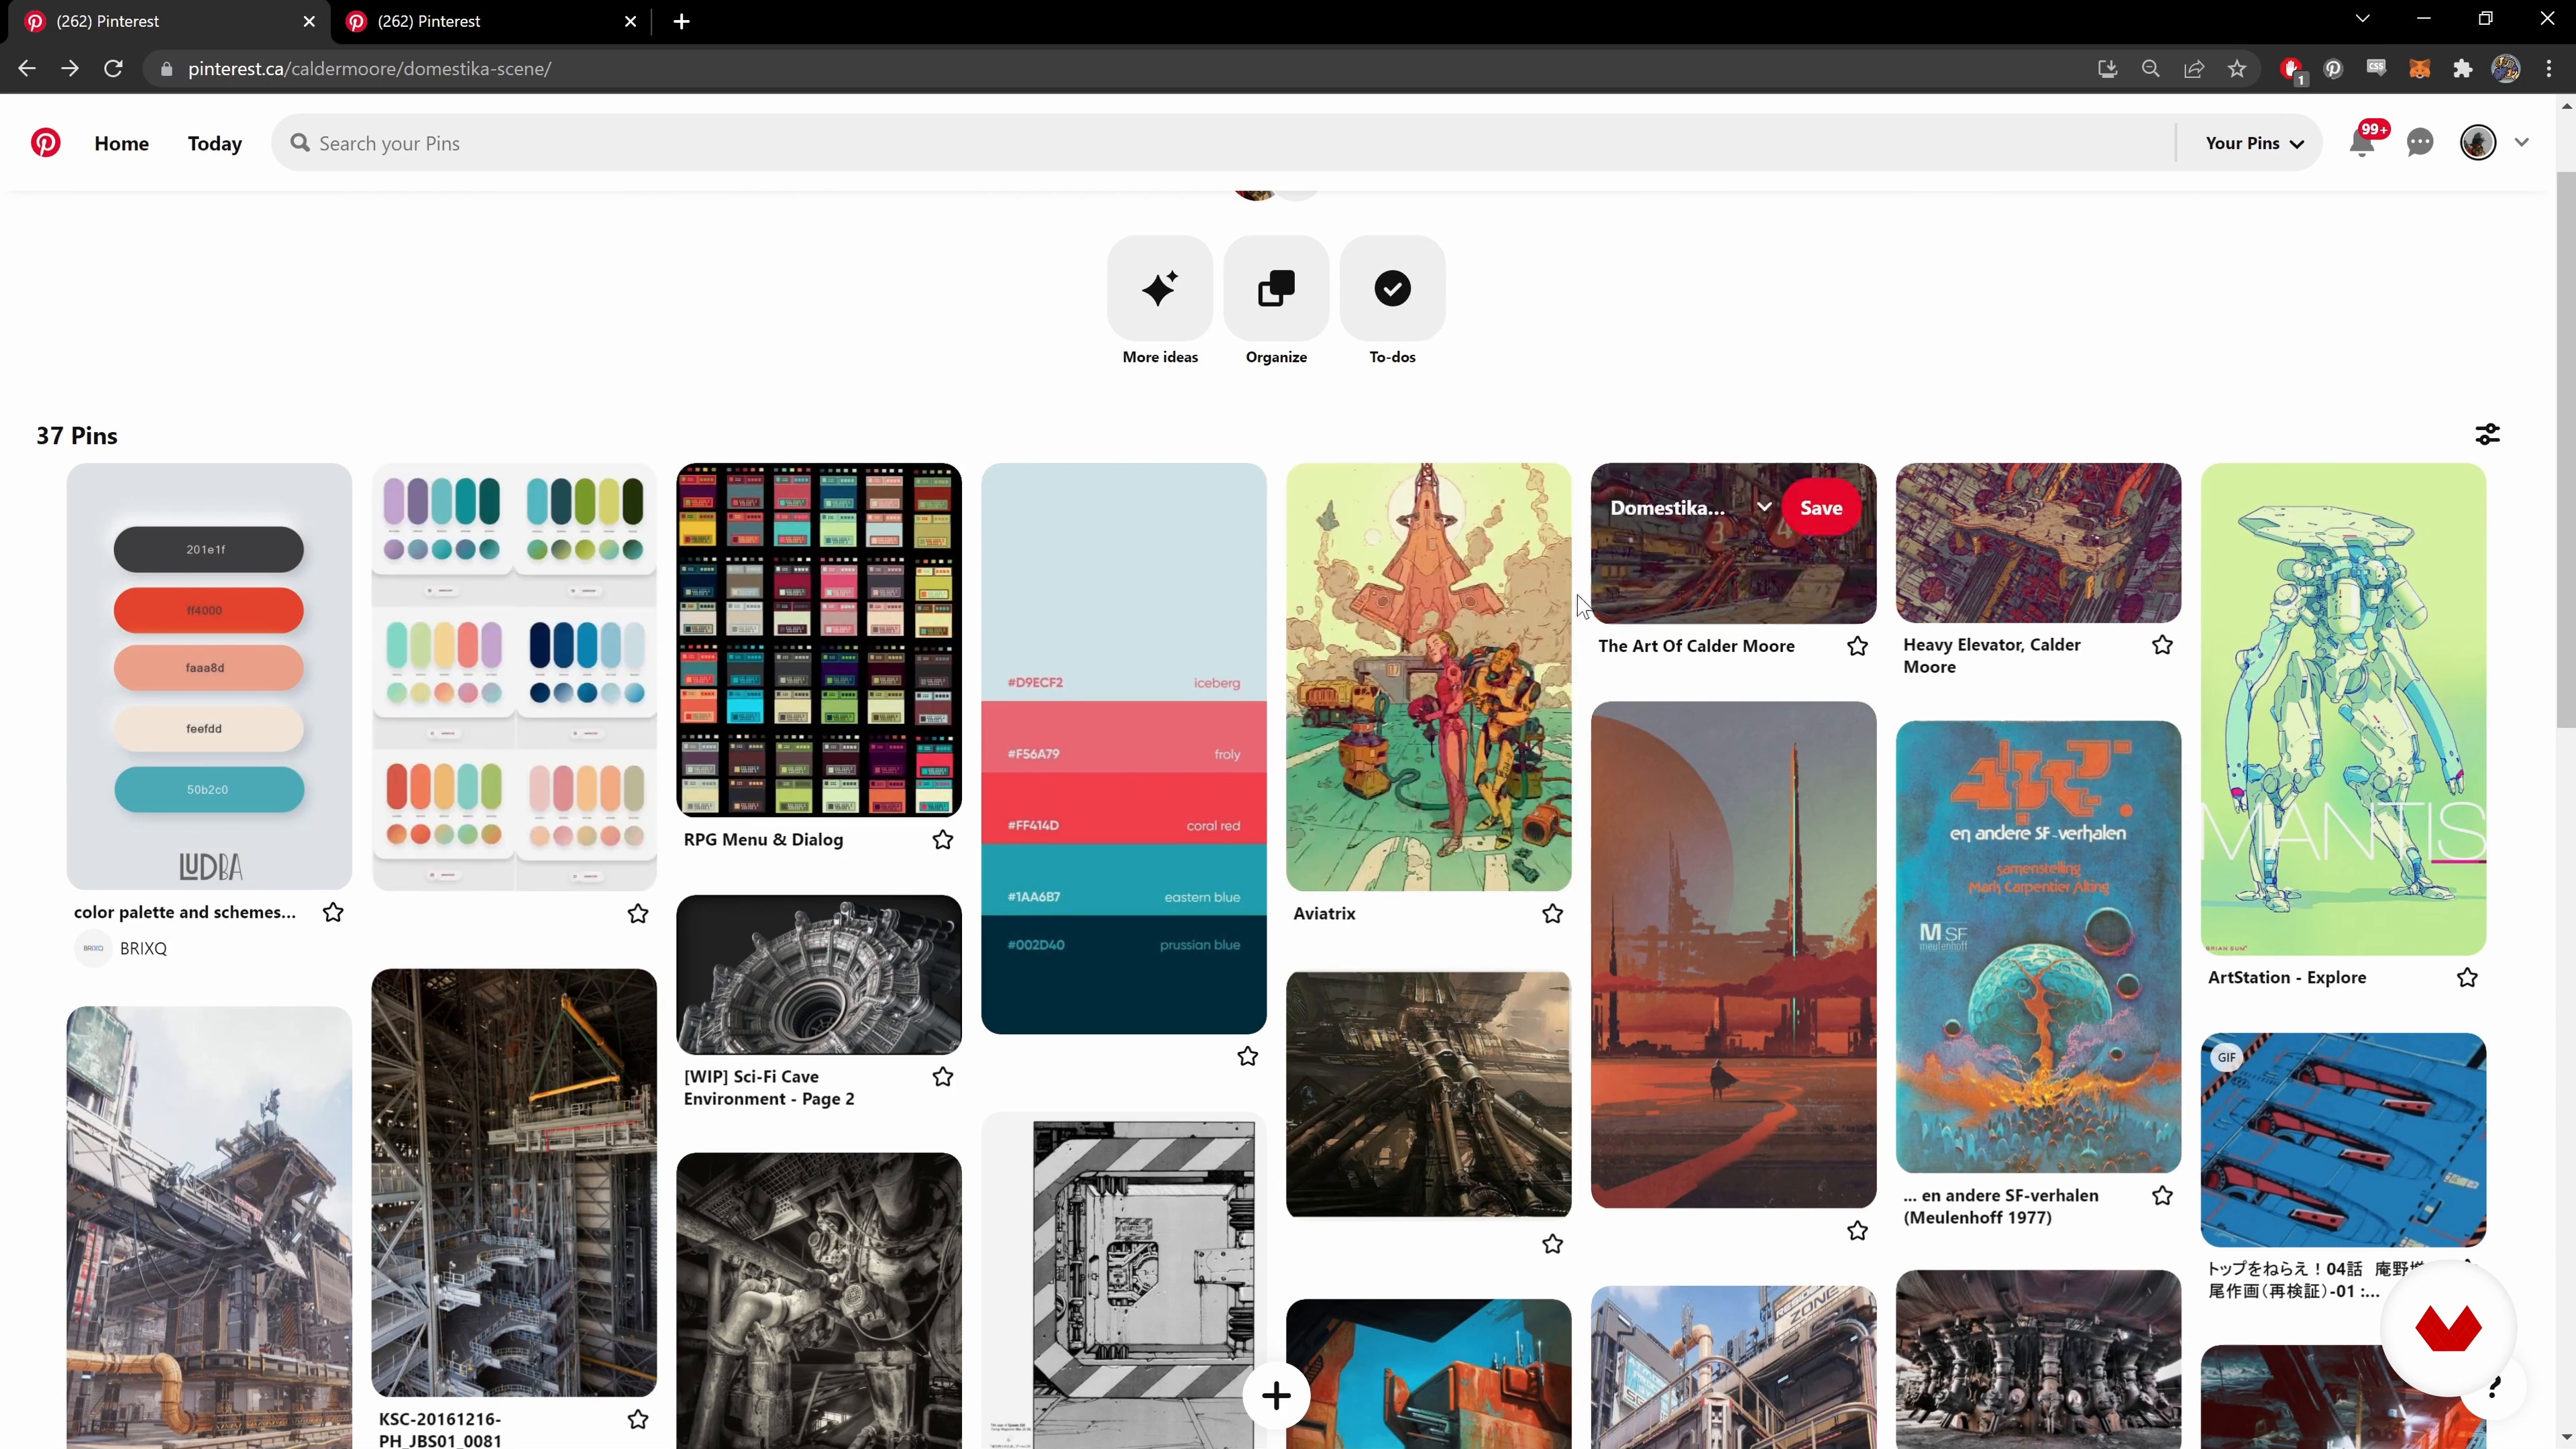The image size is (2576, 1449).
Task: Click the browser forward arrow
Action: 69,68
